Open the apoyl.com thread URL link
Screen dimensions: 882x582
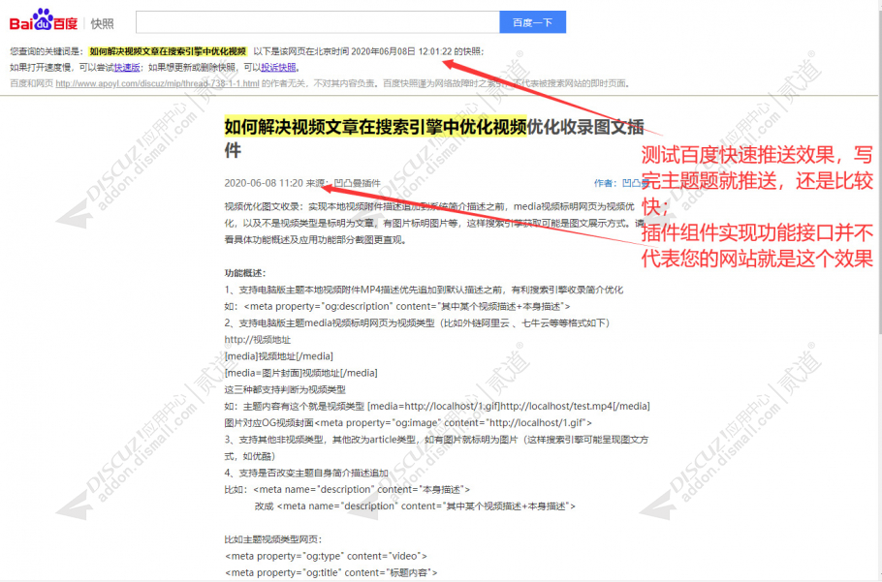[157, 83]
